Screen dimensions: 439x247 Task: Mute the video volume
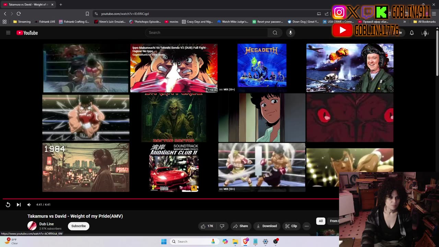coord(29,204)
